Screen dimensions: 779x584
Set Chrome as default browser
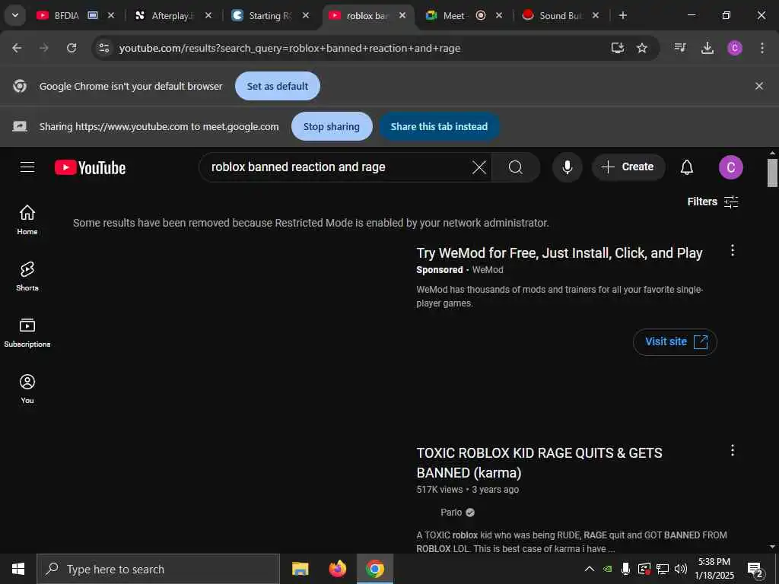(277, 86)
